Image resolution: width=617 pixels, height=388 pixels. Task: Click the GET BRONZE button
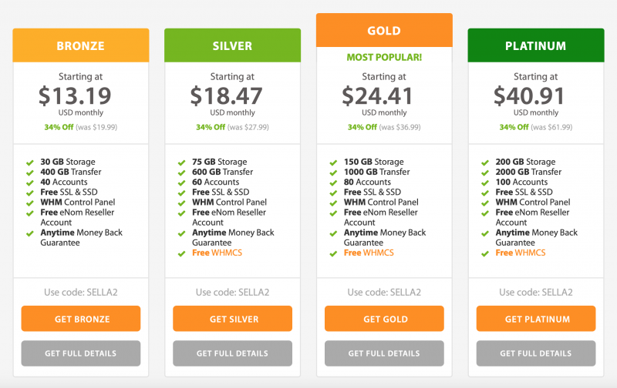click(x=81, y=319)
